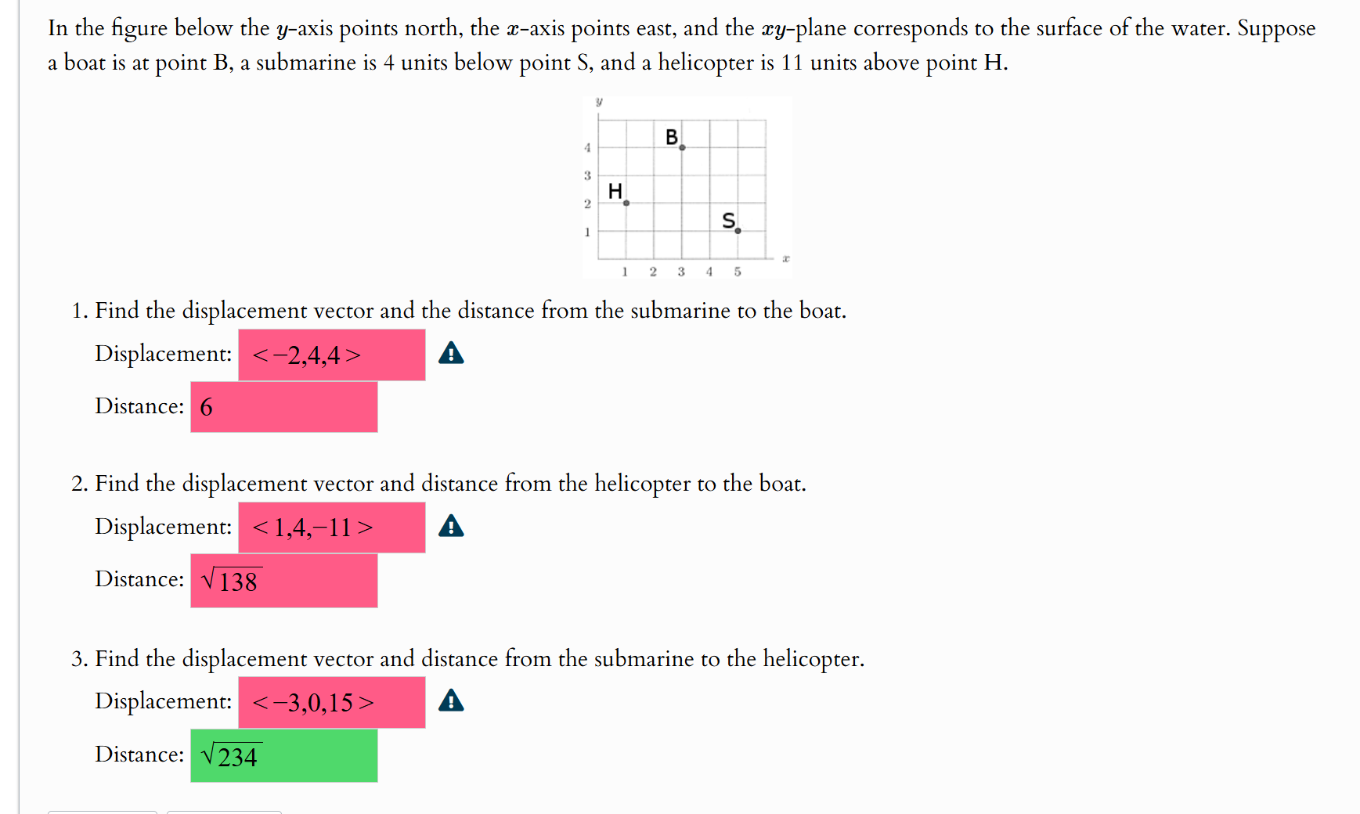Select the displacement field containing <-3,0,15>
Screen dimensions: 1360x814
pyautogui.click(x=332, y=702)
